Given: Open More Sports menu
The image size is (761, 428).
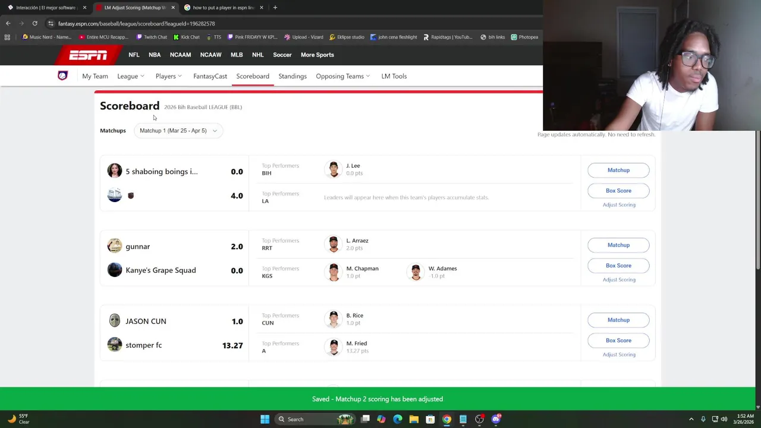Looking at the screenshot, I should coord(317,55).
